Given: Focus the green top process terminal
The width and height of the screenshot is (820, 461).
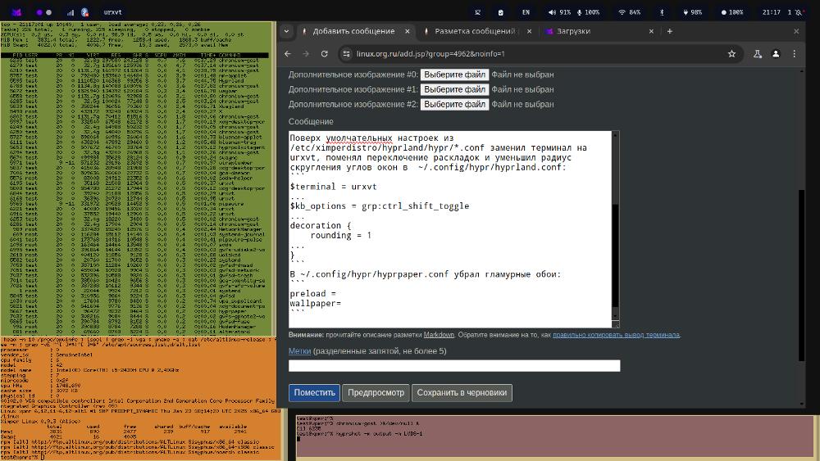Looking at the screenshot, I should [x=138, y=179].
